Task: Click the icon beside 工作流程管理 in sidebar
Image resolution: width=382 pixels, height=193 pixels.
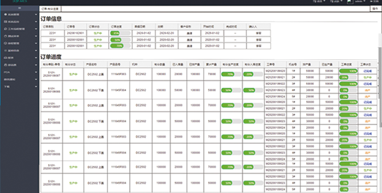Action: (x=5, y=29)
